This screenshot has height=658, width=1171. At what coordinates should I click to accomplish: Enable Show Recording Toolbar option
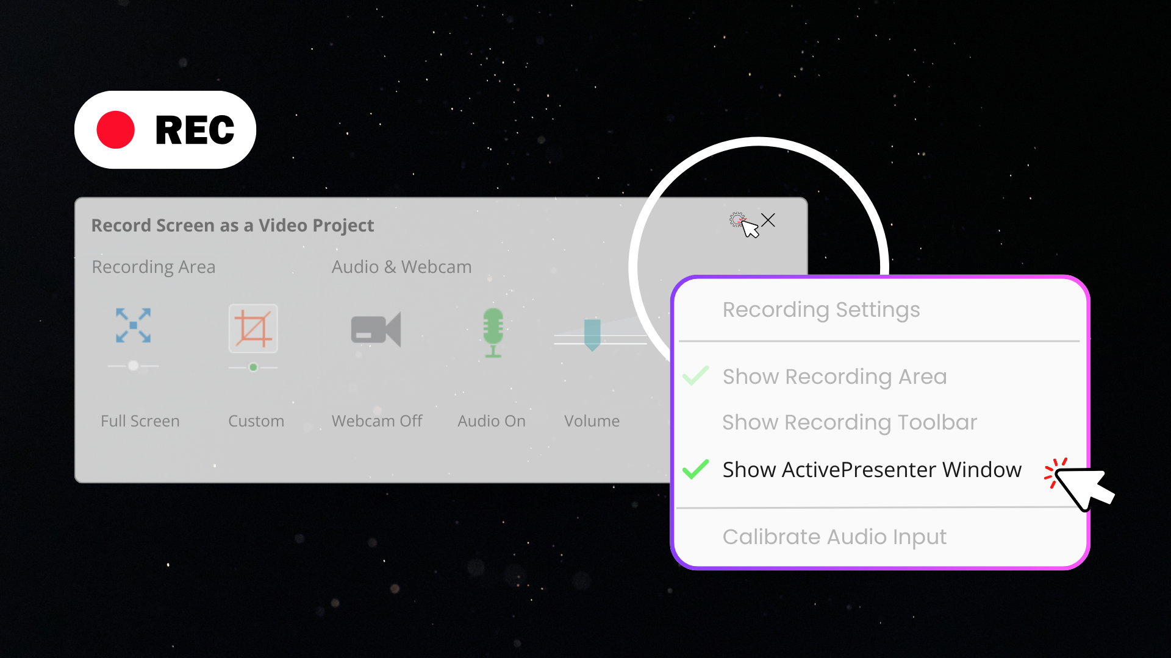850,422
